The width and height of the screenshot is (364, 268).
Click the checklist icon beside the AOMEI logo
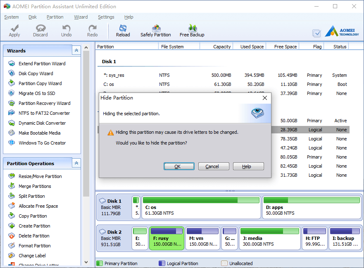tap(316, 33)
